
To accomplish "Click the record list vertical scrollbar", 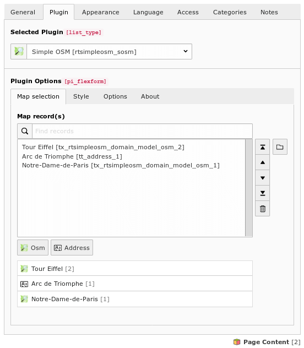I will (249, 188).
